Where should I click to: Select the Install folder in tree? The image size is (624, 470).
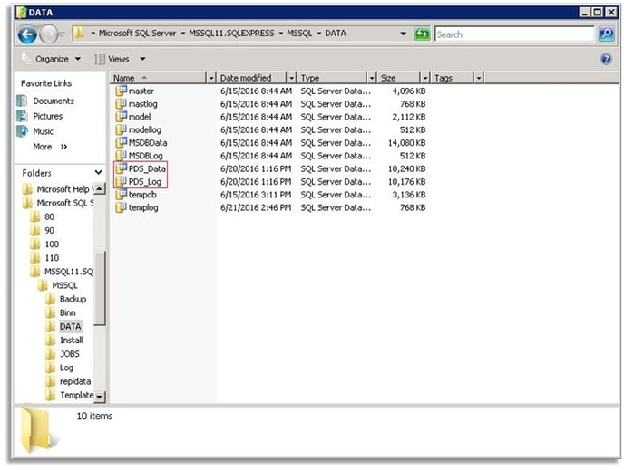coord(72,341)
